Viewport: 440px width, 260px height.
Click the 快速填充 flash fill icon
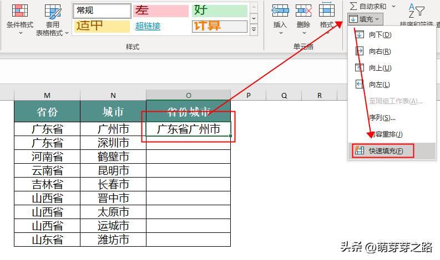359,150
